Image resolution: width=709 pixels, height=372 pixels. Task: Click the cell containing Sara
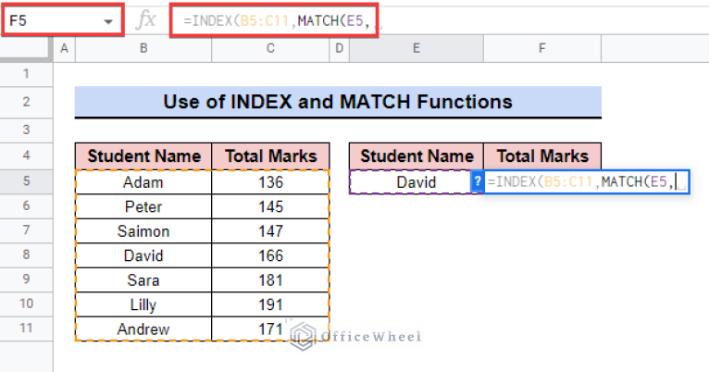(x=143, y=279)
